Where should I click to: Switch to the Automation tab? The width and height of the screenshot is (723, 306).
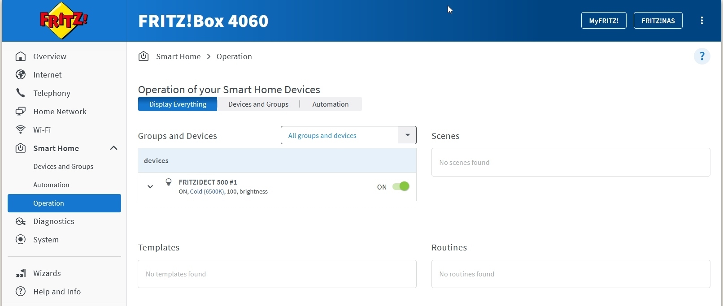click(x=331, y=104)
